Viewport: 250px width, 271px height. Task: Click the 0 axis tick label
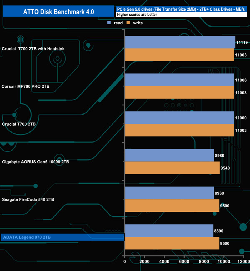(125, 261)
